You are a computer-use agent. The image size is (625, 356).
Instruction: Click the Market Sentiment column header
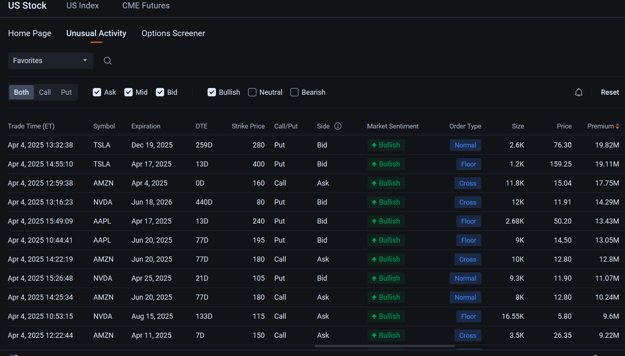[393, 126]
